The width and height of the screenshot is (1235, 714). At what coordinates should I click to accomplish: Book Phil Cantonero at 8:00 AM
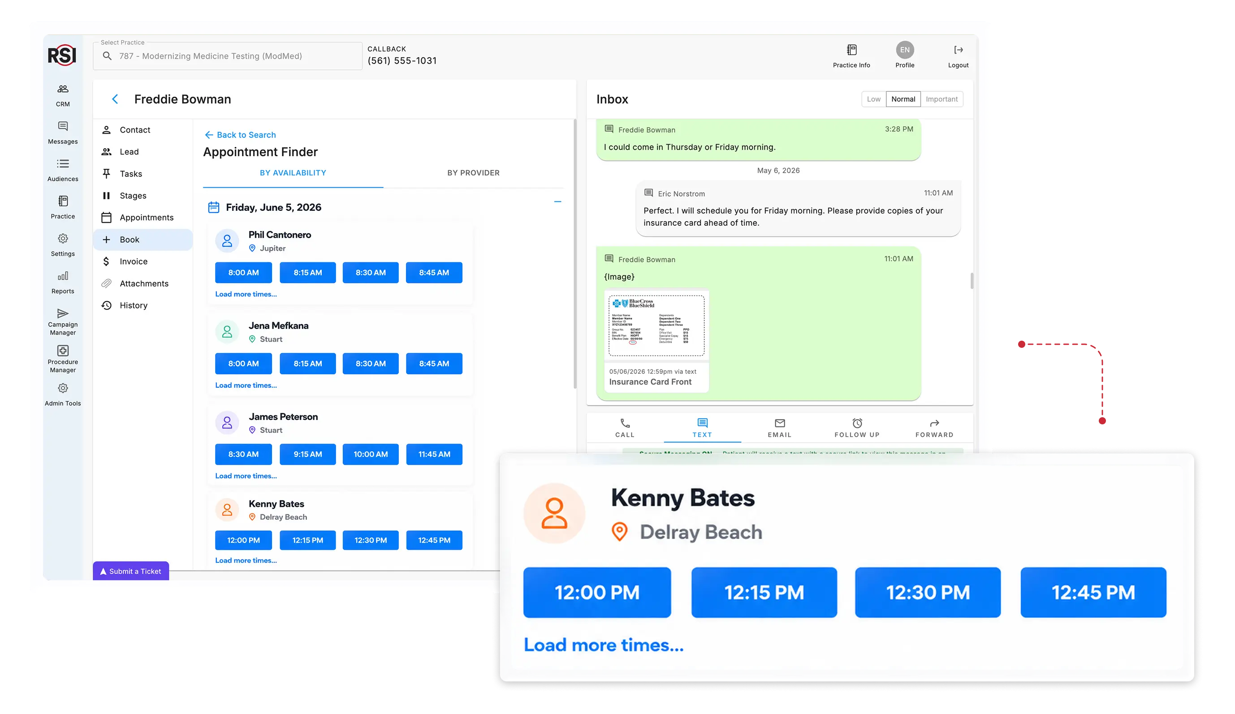pos(243,273)
